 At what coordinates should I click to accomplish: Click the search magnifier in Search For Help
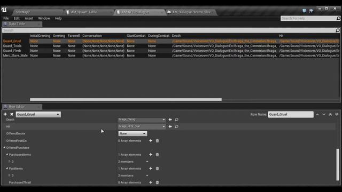(338, 19)
